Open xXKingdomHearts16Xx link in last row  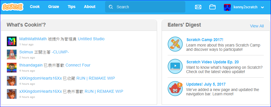click(x=41, y=91)
